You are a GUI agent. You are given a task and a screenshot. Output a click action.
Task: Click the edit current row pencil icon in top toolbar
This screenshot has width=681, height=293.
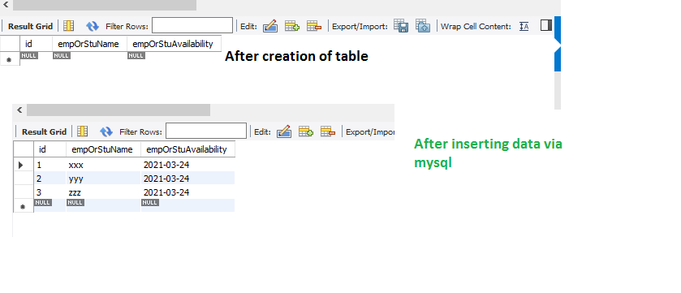click(x=270, y=26)
